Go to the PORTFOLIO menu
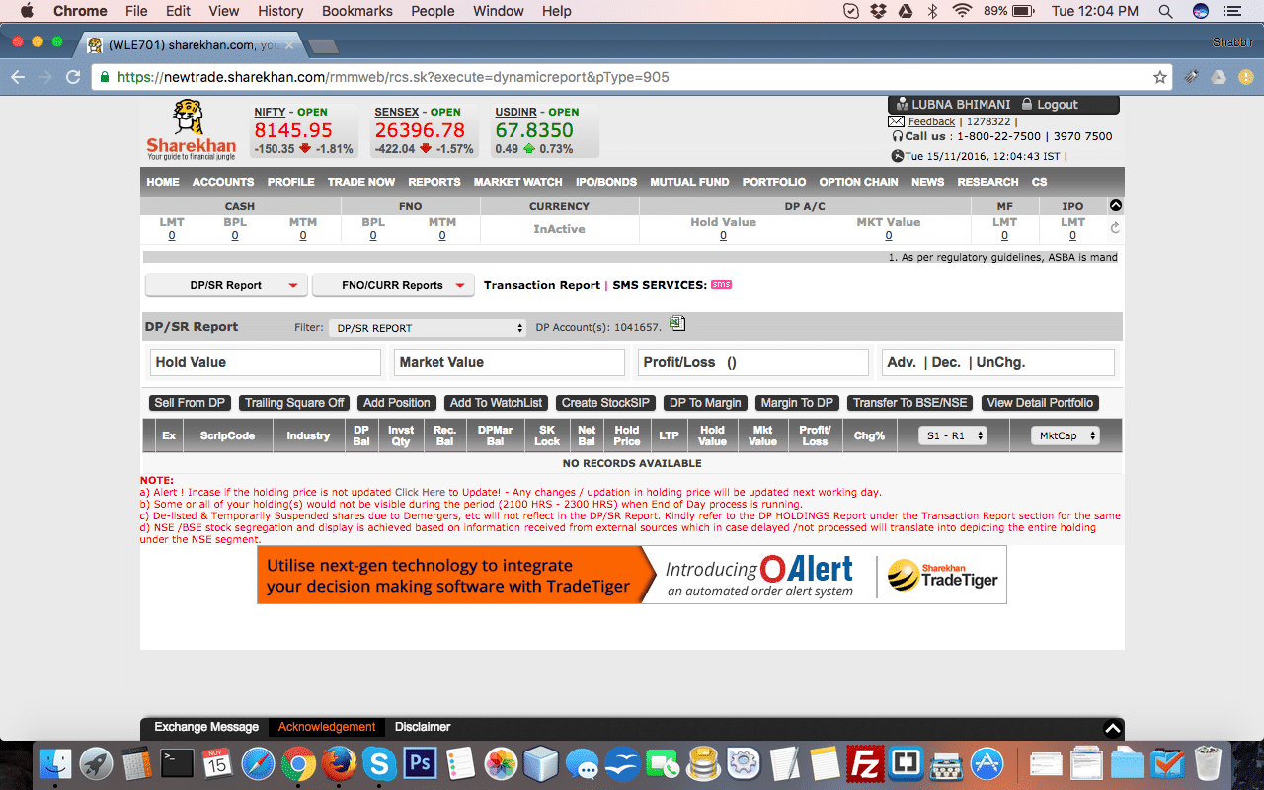The width and height of the screenshot is (1264, 790). 774,182
